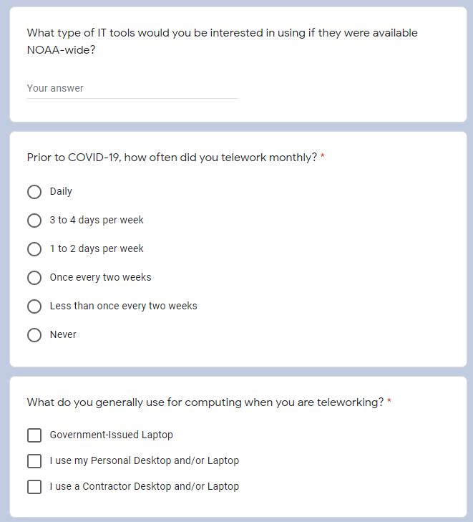Enable the Contractor Desktop and/or Laptop checkbox

pyautogui.click(x=34, y=487)
